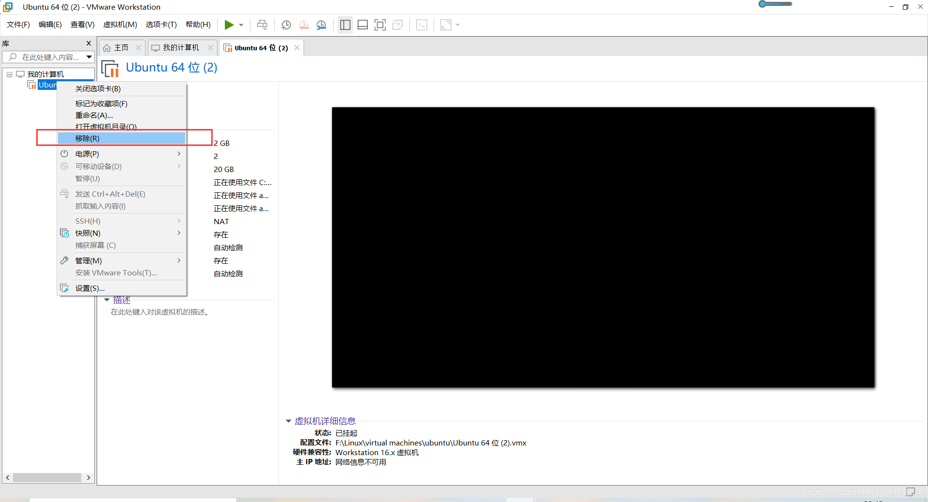Choose 设置(S)... from context menu

point(122,288)
